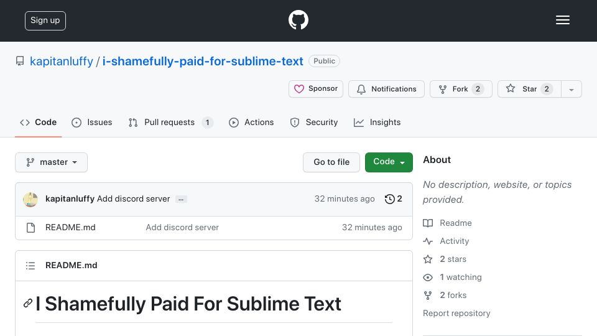Click the About heading
The image size is (597, 336).
(x=437, y=160)
